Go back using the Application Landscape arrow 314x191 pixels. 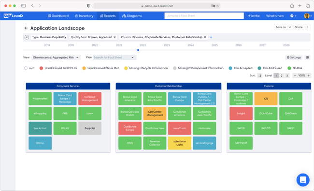(26, 28)
